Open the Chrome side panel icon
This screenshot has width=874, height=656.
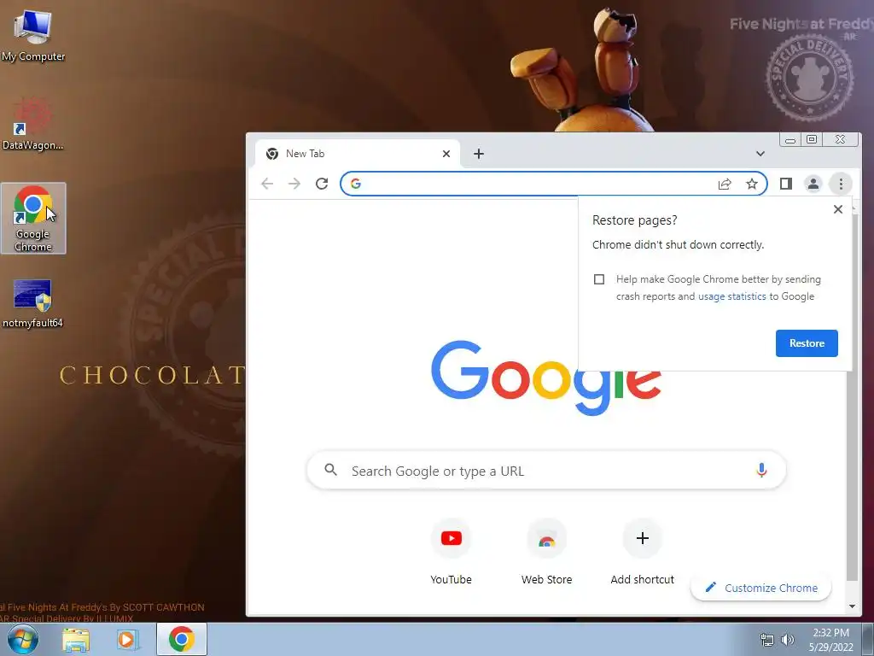(786, 184)
